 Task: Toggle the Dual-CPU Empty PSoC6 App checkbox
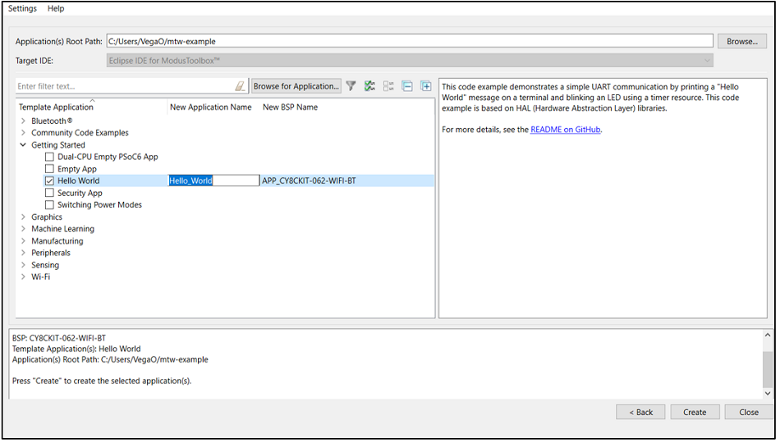click(x=49, y=157)
